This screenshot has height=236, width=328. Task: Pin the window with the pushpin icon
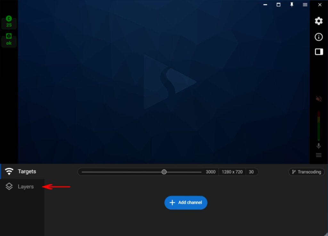291,5
